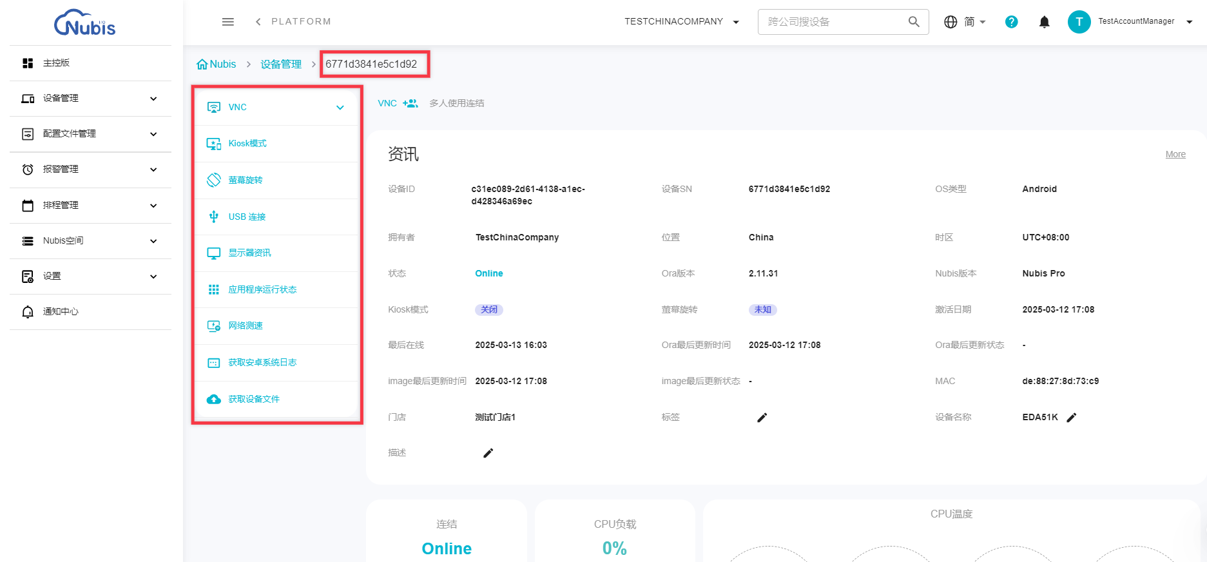Click the USB 连接 icon

[x=214, y=217]
